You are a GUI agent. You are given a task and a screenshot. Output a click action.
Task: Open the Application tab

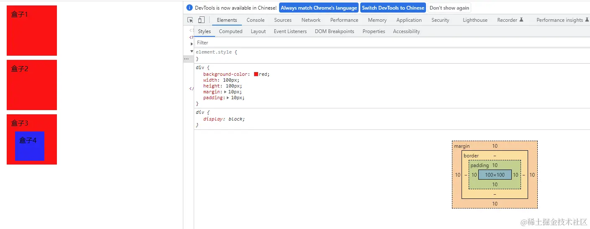(409, 20)
